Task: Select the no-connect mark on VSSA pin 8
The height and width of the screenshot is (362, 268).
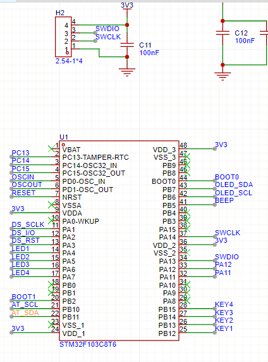Action: click(51, 205)
